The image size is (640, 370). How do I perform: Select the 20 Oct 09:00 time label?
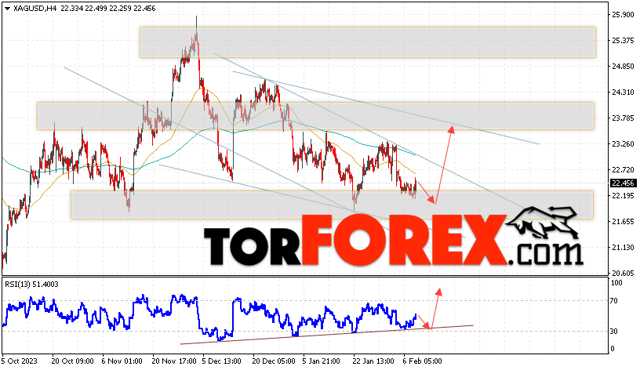(x=72, y=361)
